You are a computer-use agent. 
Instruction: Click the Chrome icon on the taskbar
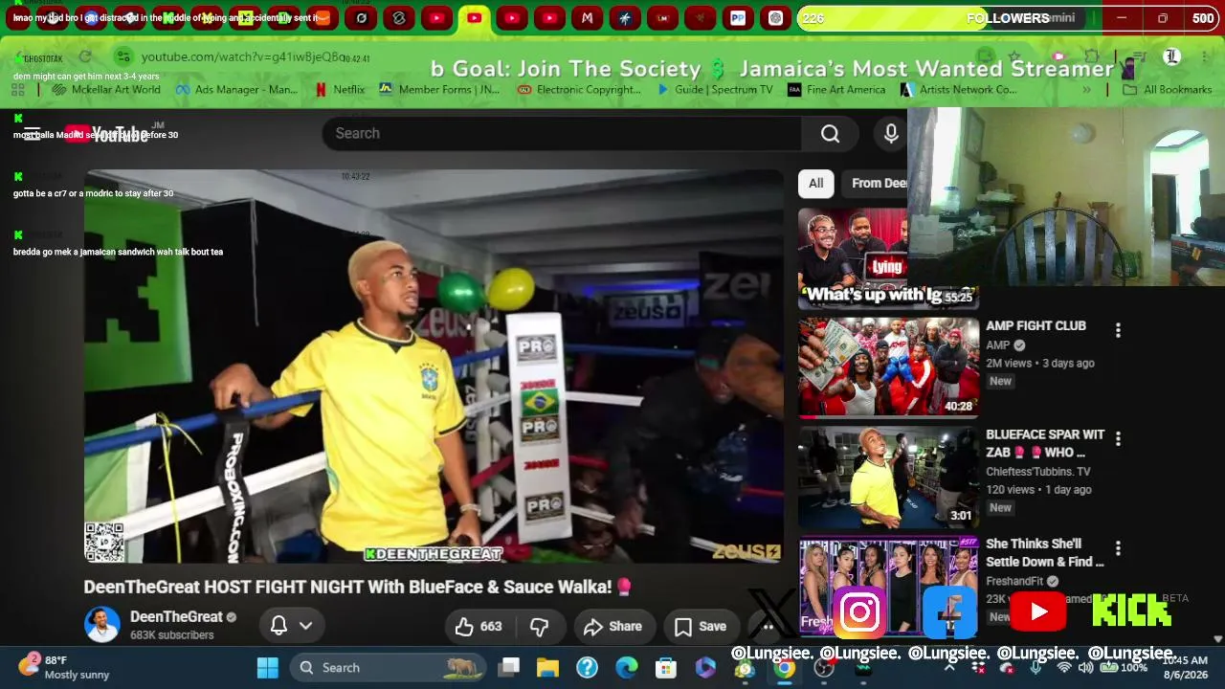point(784,667)
